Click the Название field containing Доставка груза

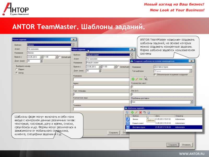pyautogui.click(x=173, y=67)
